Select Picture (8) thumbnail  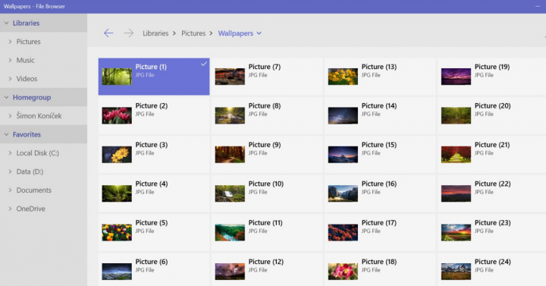pos(230,115)
